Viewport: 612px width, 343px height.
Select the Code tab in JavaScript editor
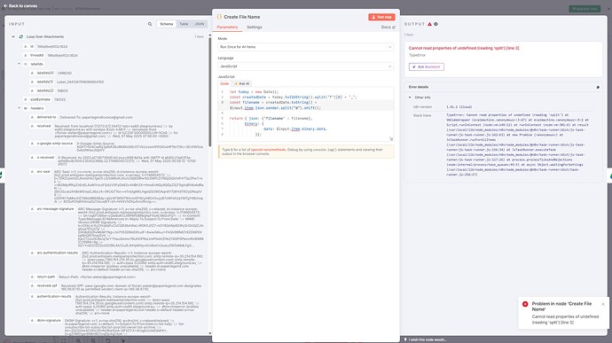pyautogui.click(x=224, y=83)
